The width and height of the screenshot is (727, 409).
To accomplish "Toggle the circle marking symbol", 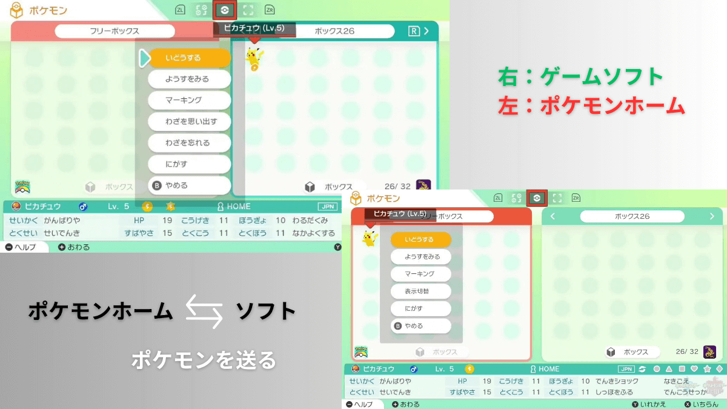I will tap(657, 369).
